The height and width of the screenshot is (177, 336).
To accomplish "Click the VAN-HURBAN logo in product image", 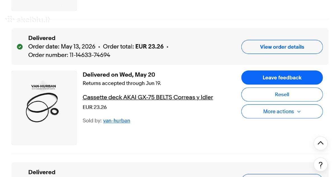I will 43,87.
